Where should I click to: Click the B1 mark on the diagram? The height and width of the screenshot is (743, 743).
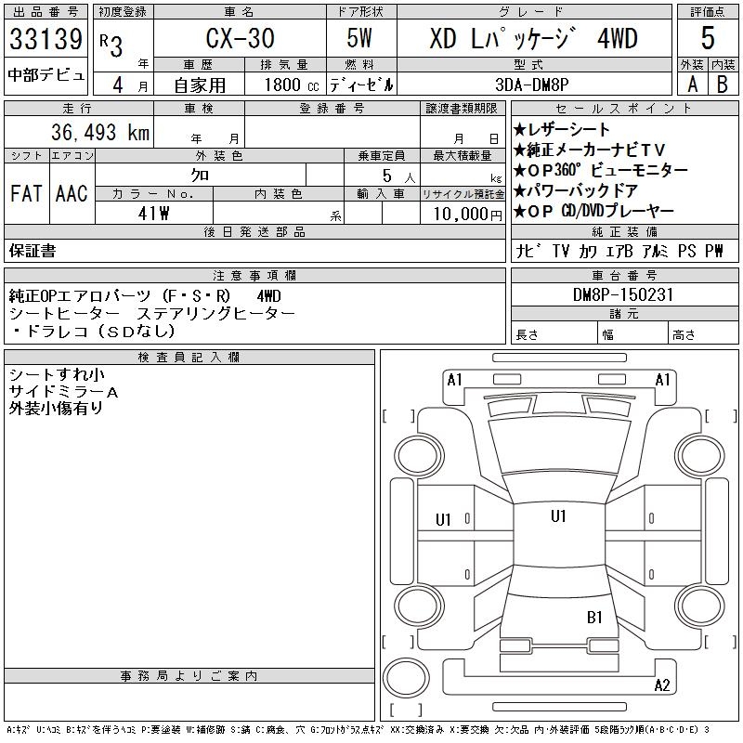[594, 618]
